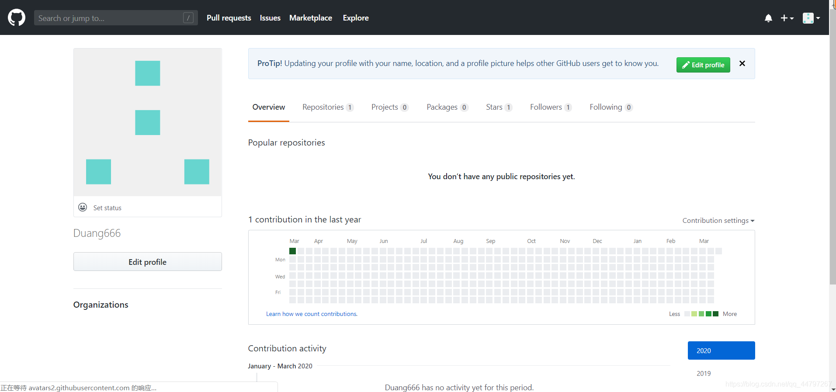The image size is (836, 392).
Task: Open the user avatar account menu
Action: (x=811, y=18)
